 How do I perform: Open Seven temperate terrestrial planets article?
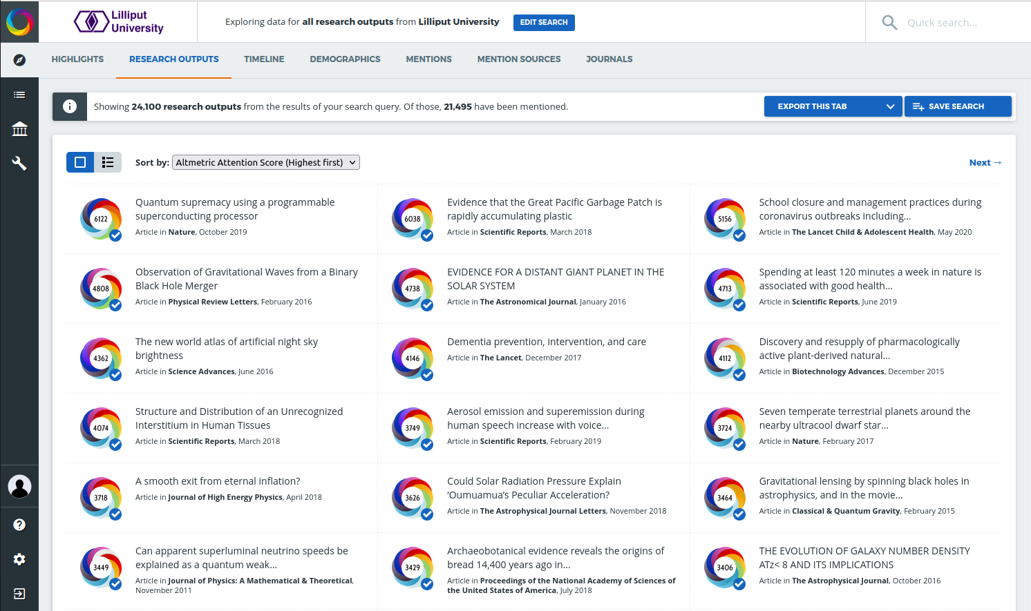(864, 418)
